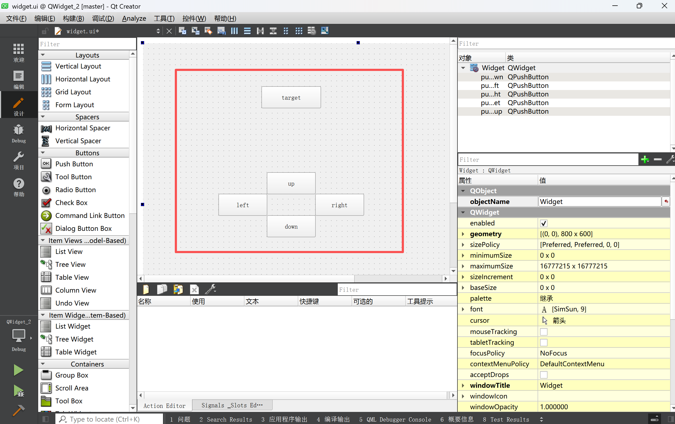
Task: Switch to the Welcome mode icon
Action: point(19,53)
